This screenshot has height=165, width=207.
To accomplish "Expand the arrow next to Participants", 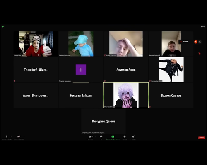I will 96,137.
